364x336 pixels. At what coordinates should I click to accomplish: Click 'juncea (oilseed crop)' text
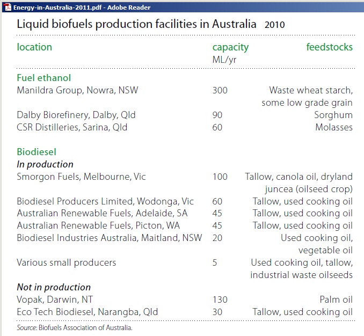coord(309,189)
